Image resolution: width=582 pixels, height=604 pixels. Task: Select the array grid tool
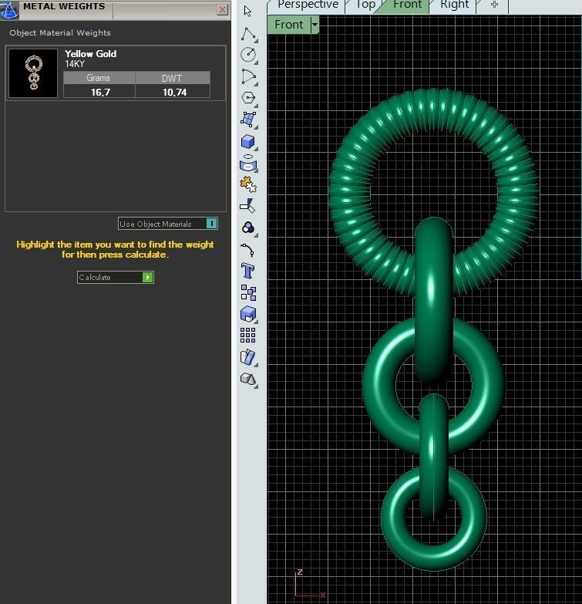(248, 335)
